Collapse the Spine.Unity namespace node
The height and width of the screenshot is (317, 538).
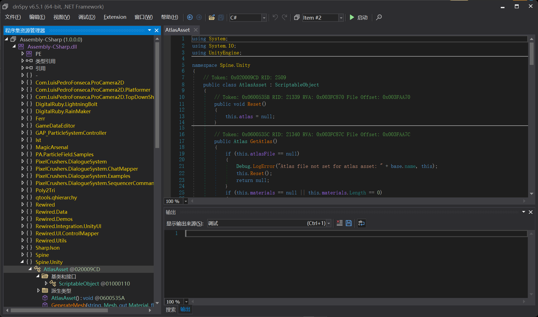(x=22, y=262)
